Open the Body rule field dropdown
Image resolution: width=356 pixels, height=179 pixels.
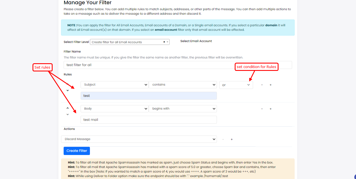(x=115, y=109)
